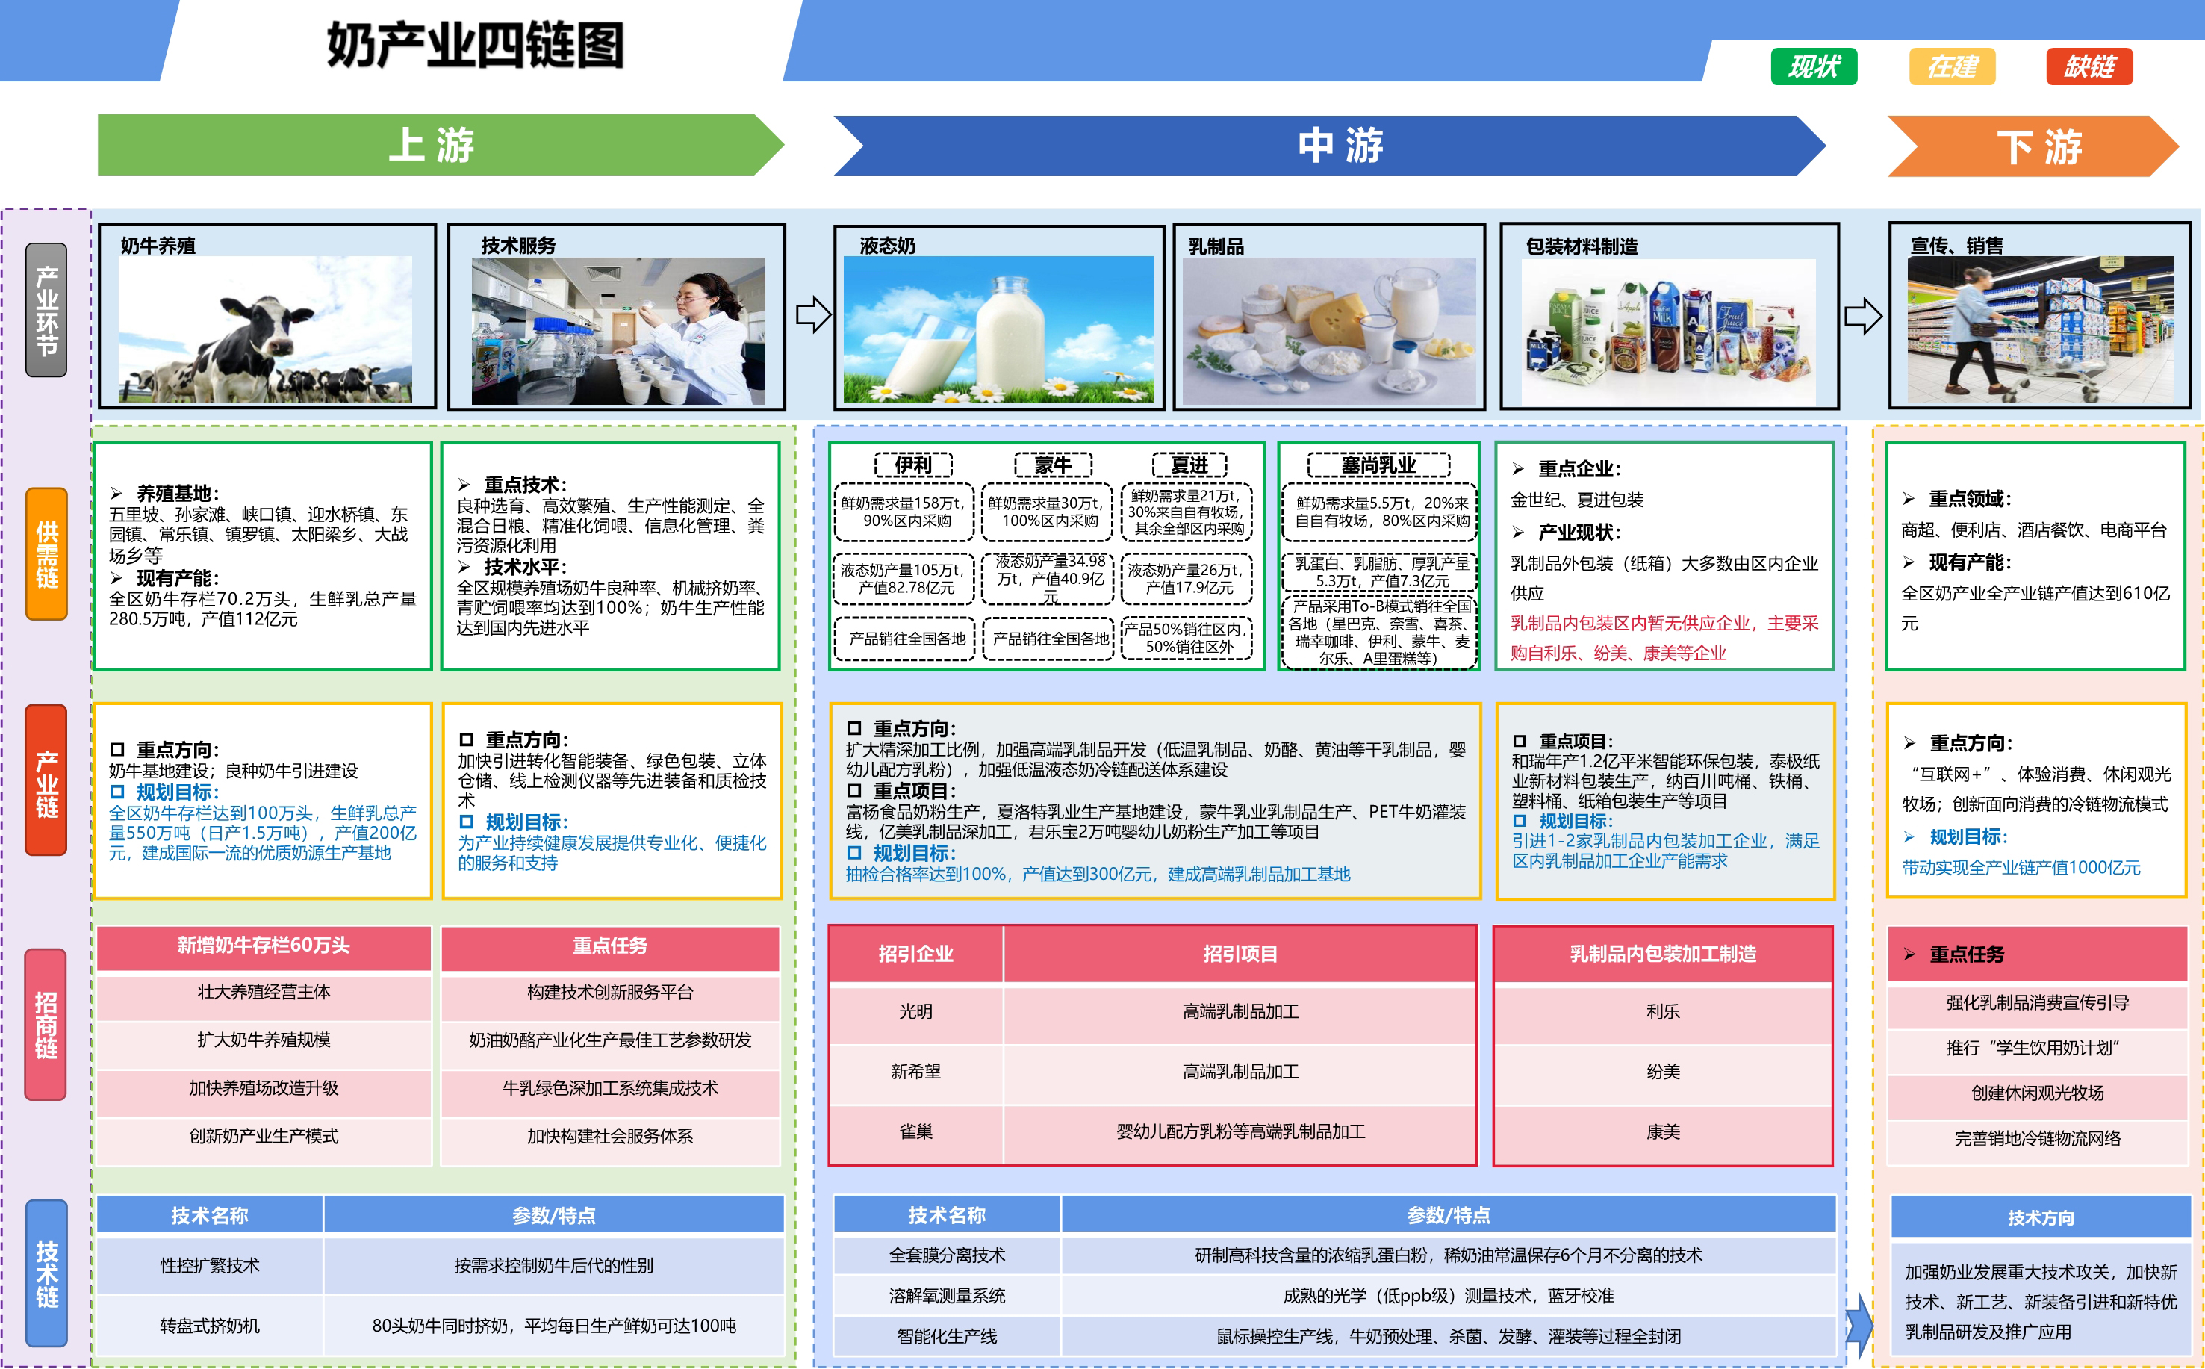Open the 技术服务 laboratory photo
Image resolution: width=2205 pixels, height=1369 pixels.
[618, 330]
